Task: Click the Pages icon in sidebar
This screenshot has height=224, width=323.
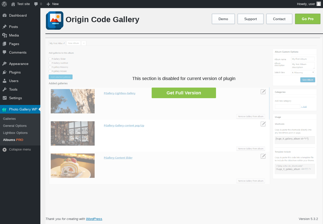Action: tap(5, 44)
